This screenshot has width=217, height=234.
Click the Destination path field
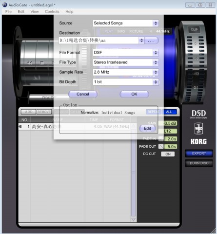point(99,40)
